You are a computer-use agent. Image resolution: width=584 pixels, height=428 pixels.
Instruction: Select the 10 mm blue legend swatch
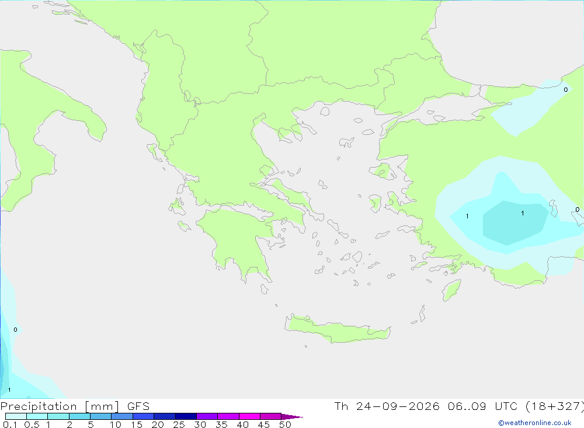tap(122, 416)
